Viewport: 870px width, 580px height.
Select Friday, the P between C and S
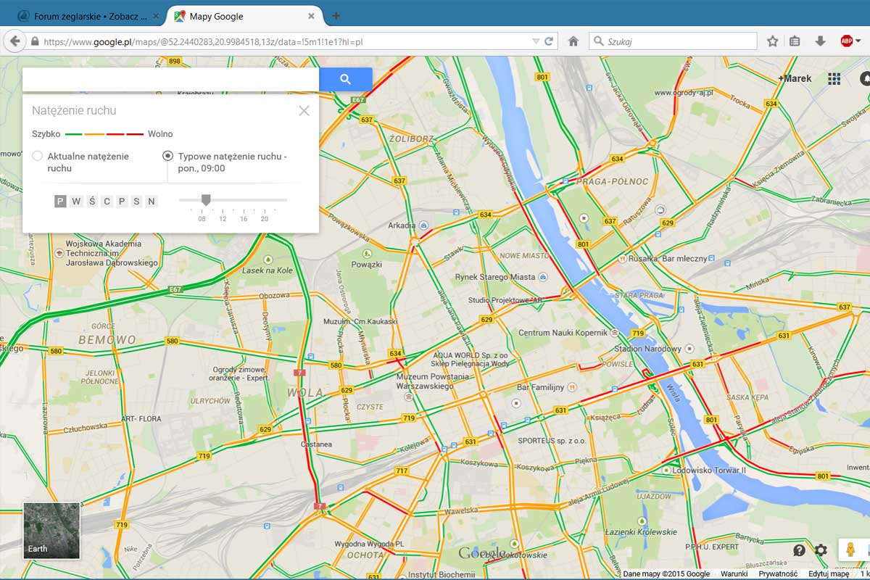[121, 202]
